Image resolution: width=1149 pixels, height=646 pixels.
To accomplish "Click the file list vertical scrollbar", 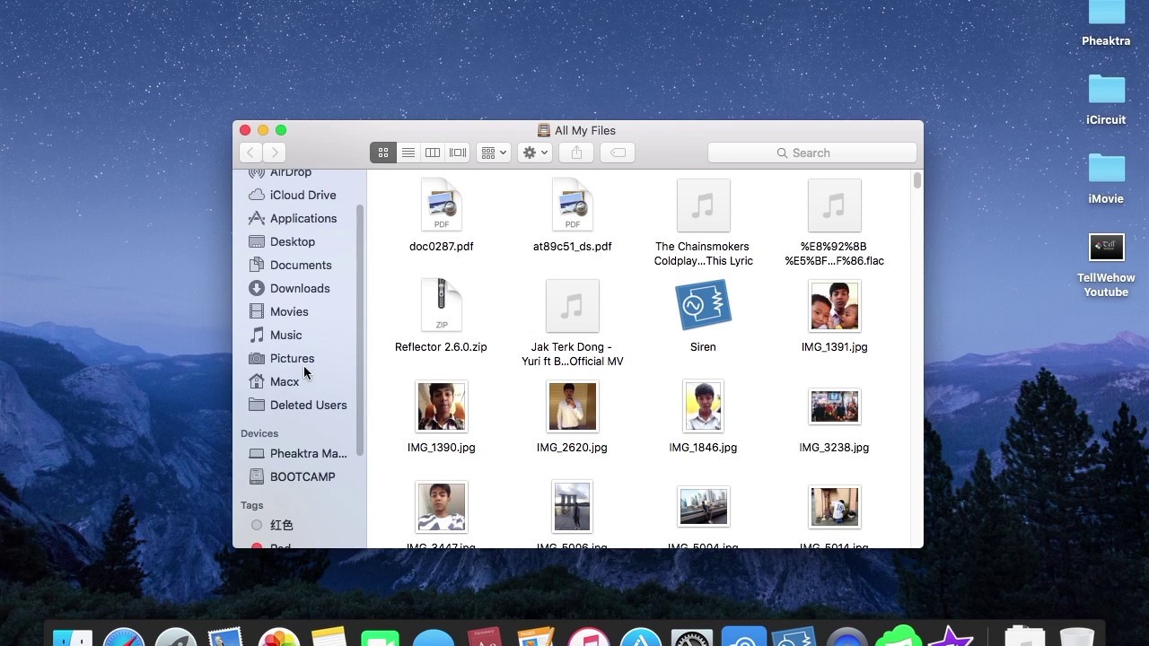I will pyautogui.click(x=917, y=179).
